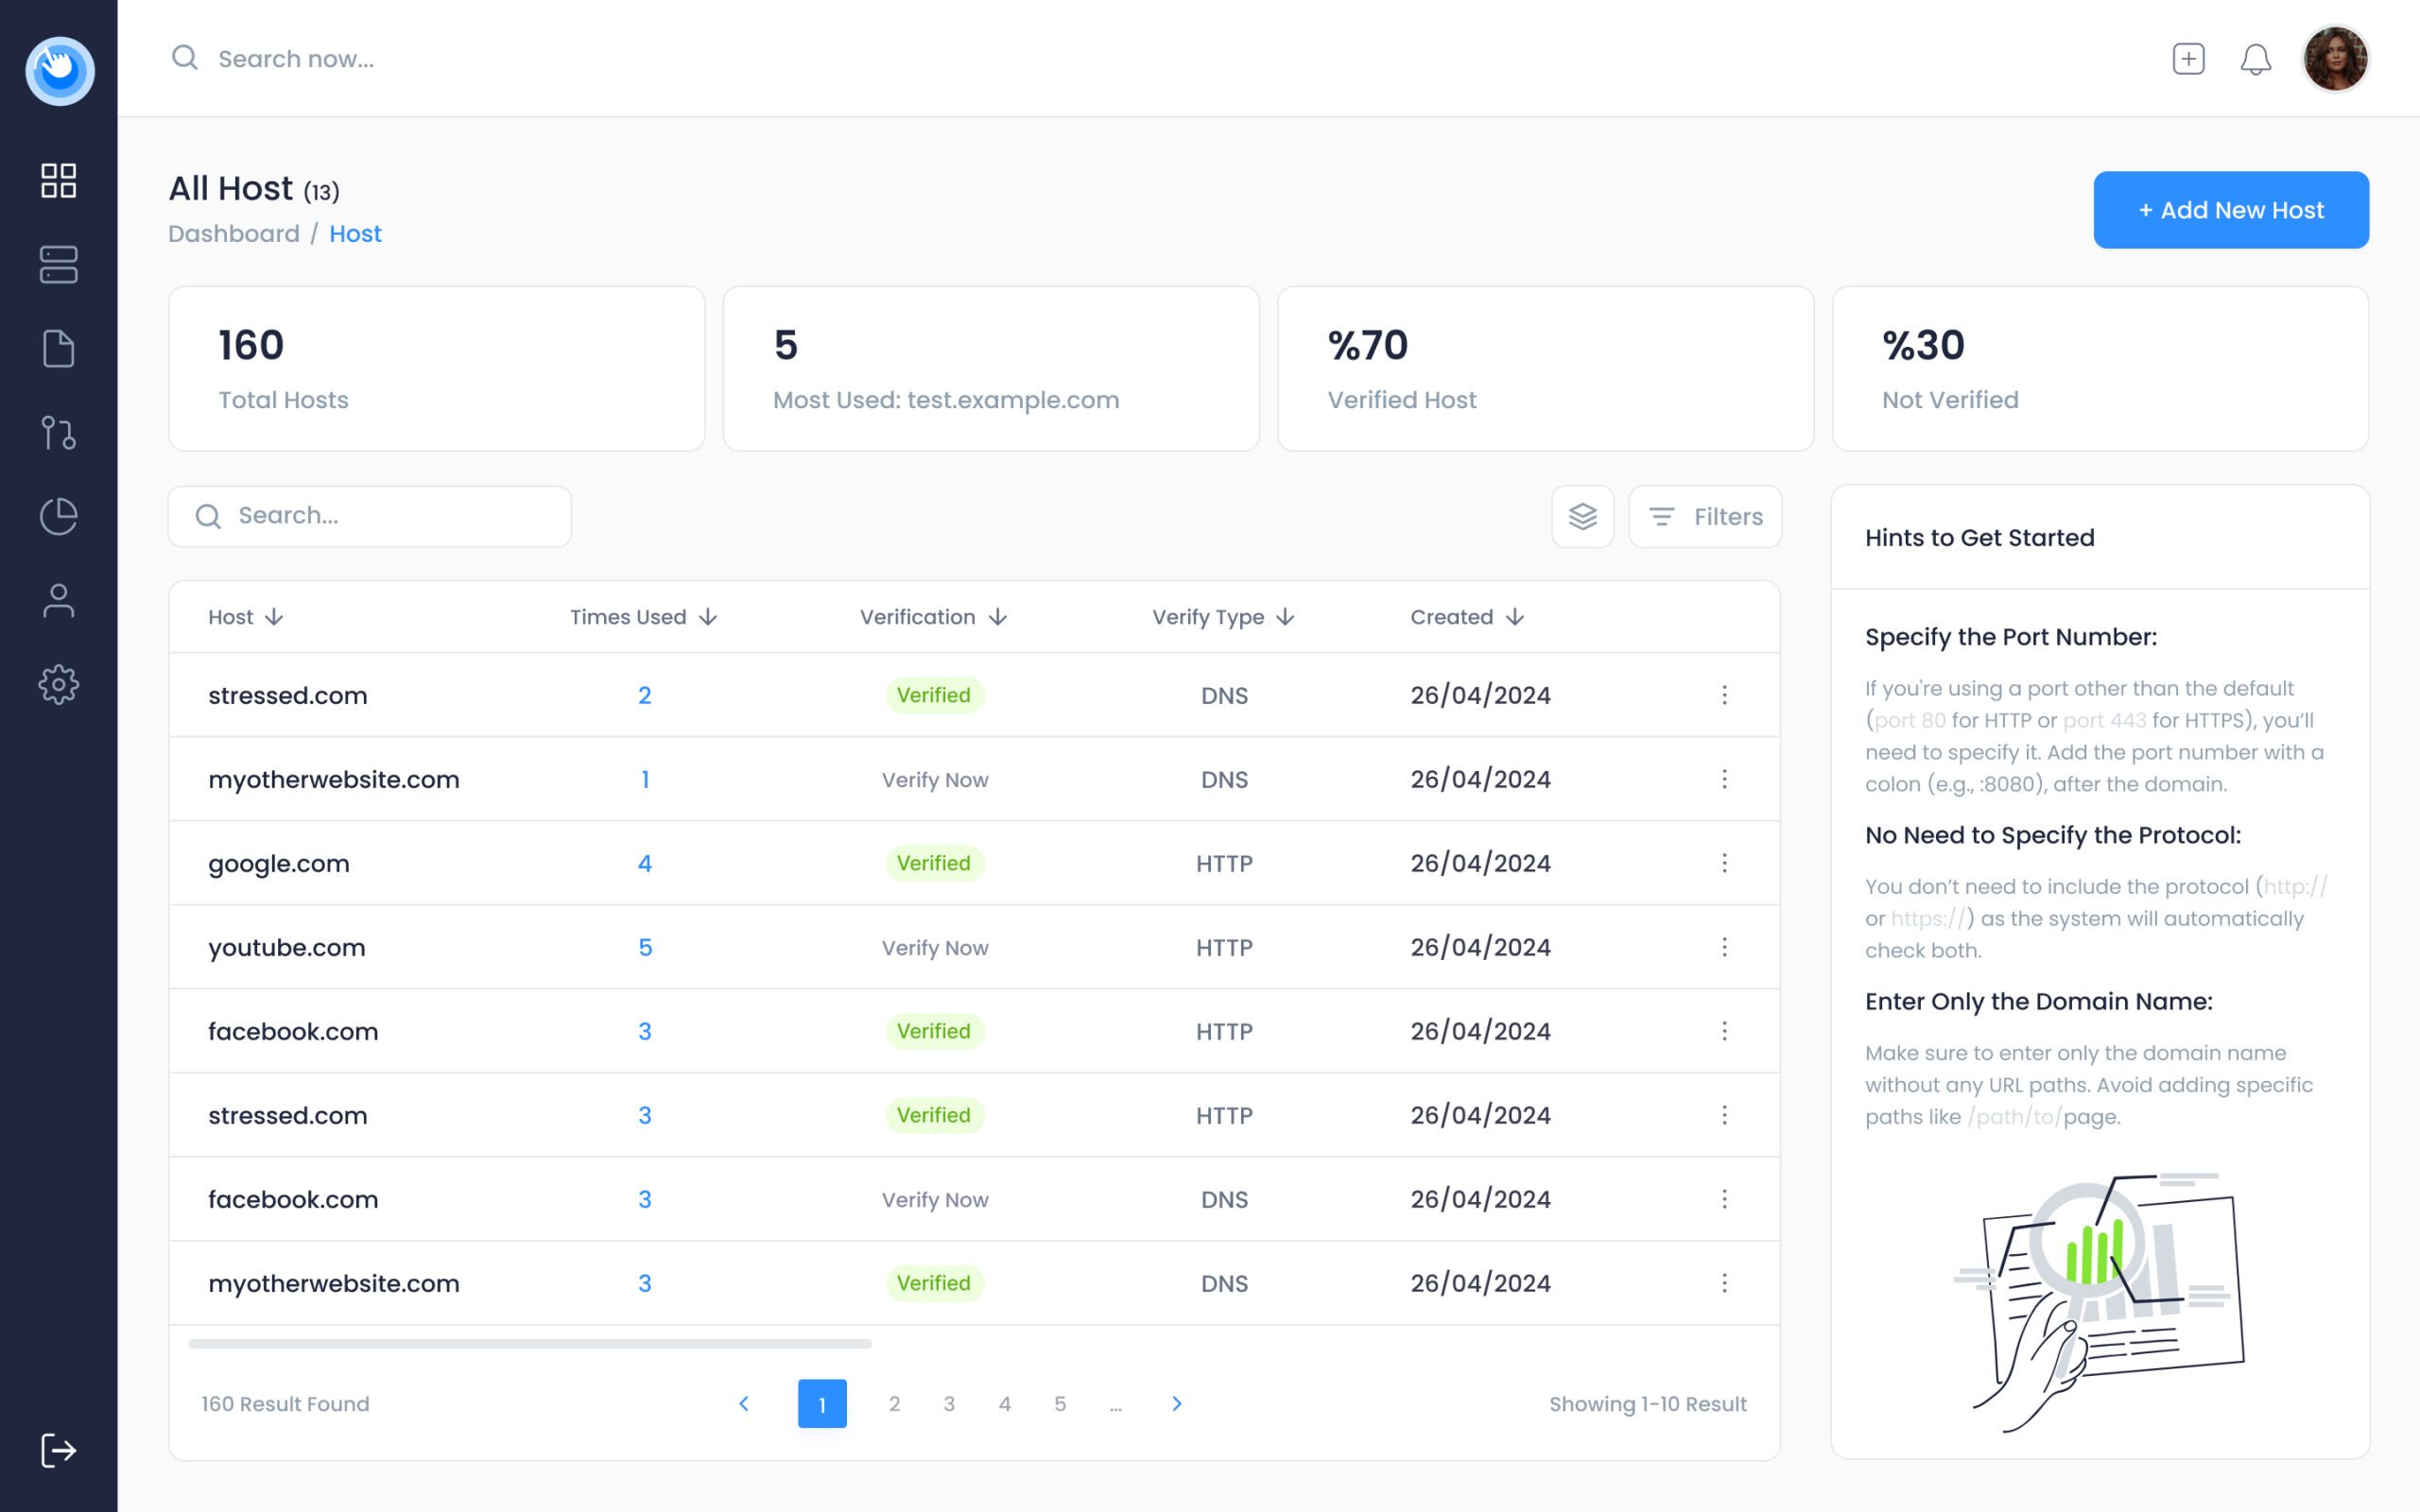Image resolution: width=2420 pixels, height=1512 pixels.
Task: Open the dashboard grid icon in sidebar
Action: (x=57, y=180)
